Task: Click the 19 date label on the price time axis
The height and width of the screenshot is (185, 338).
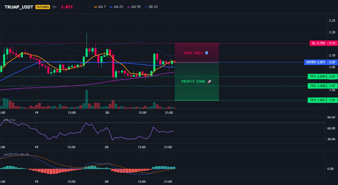Action: [37, 113]
